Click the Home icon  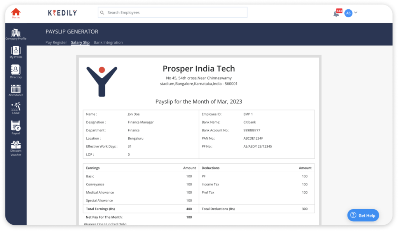[x=16, y=12]
